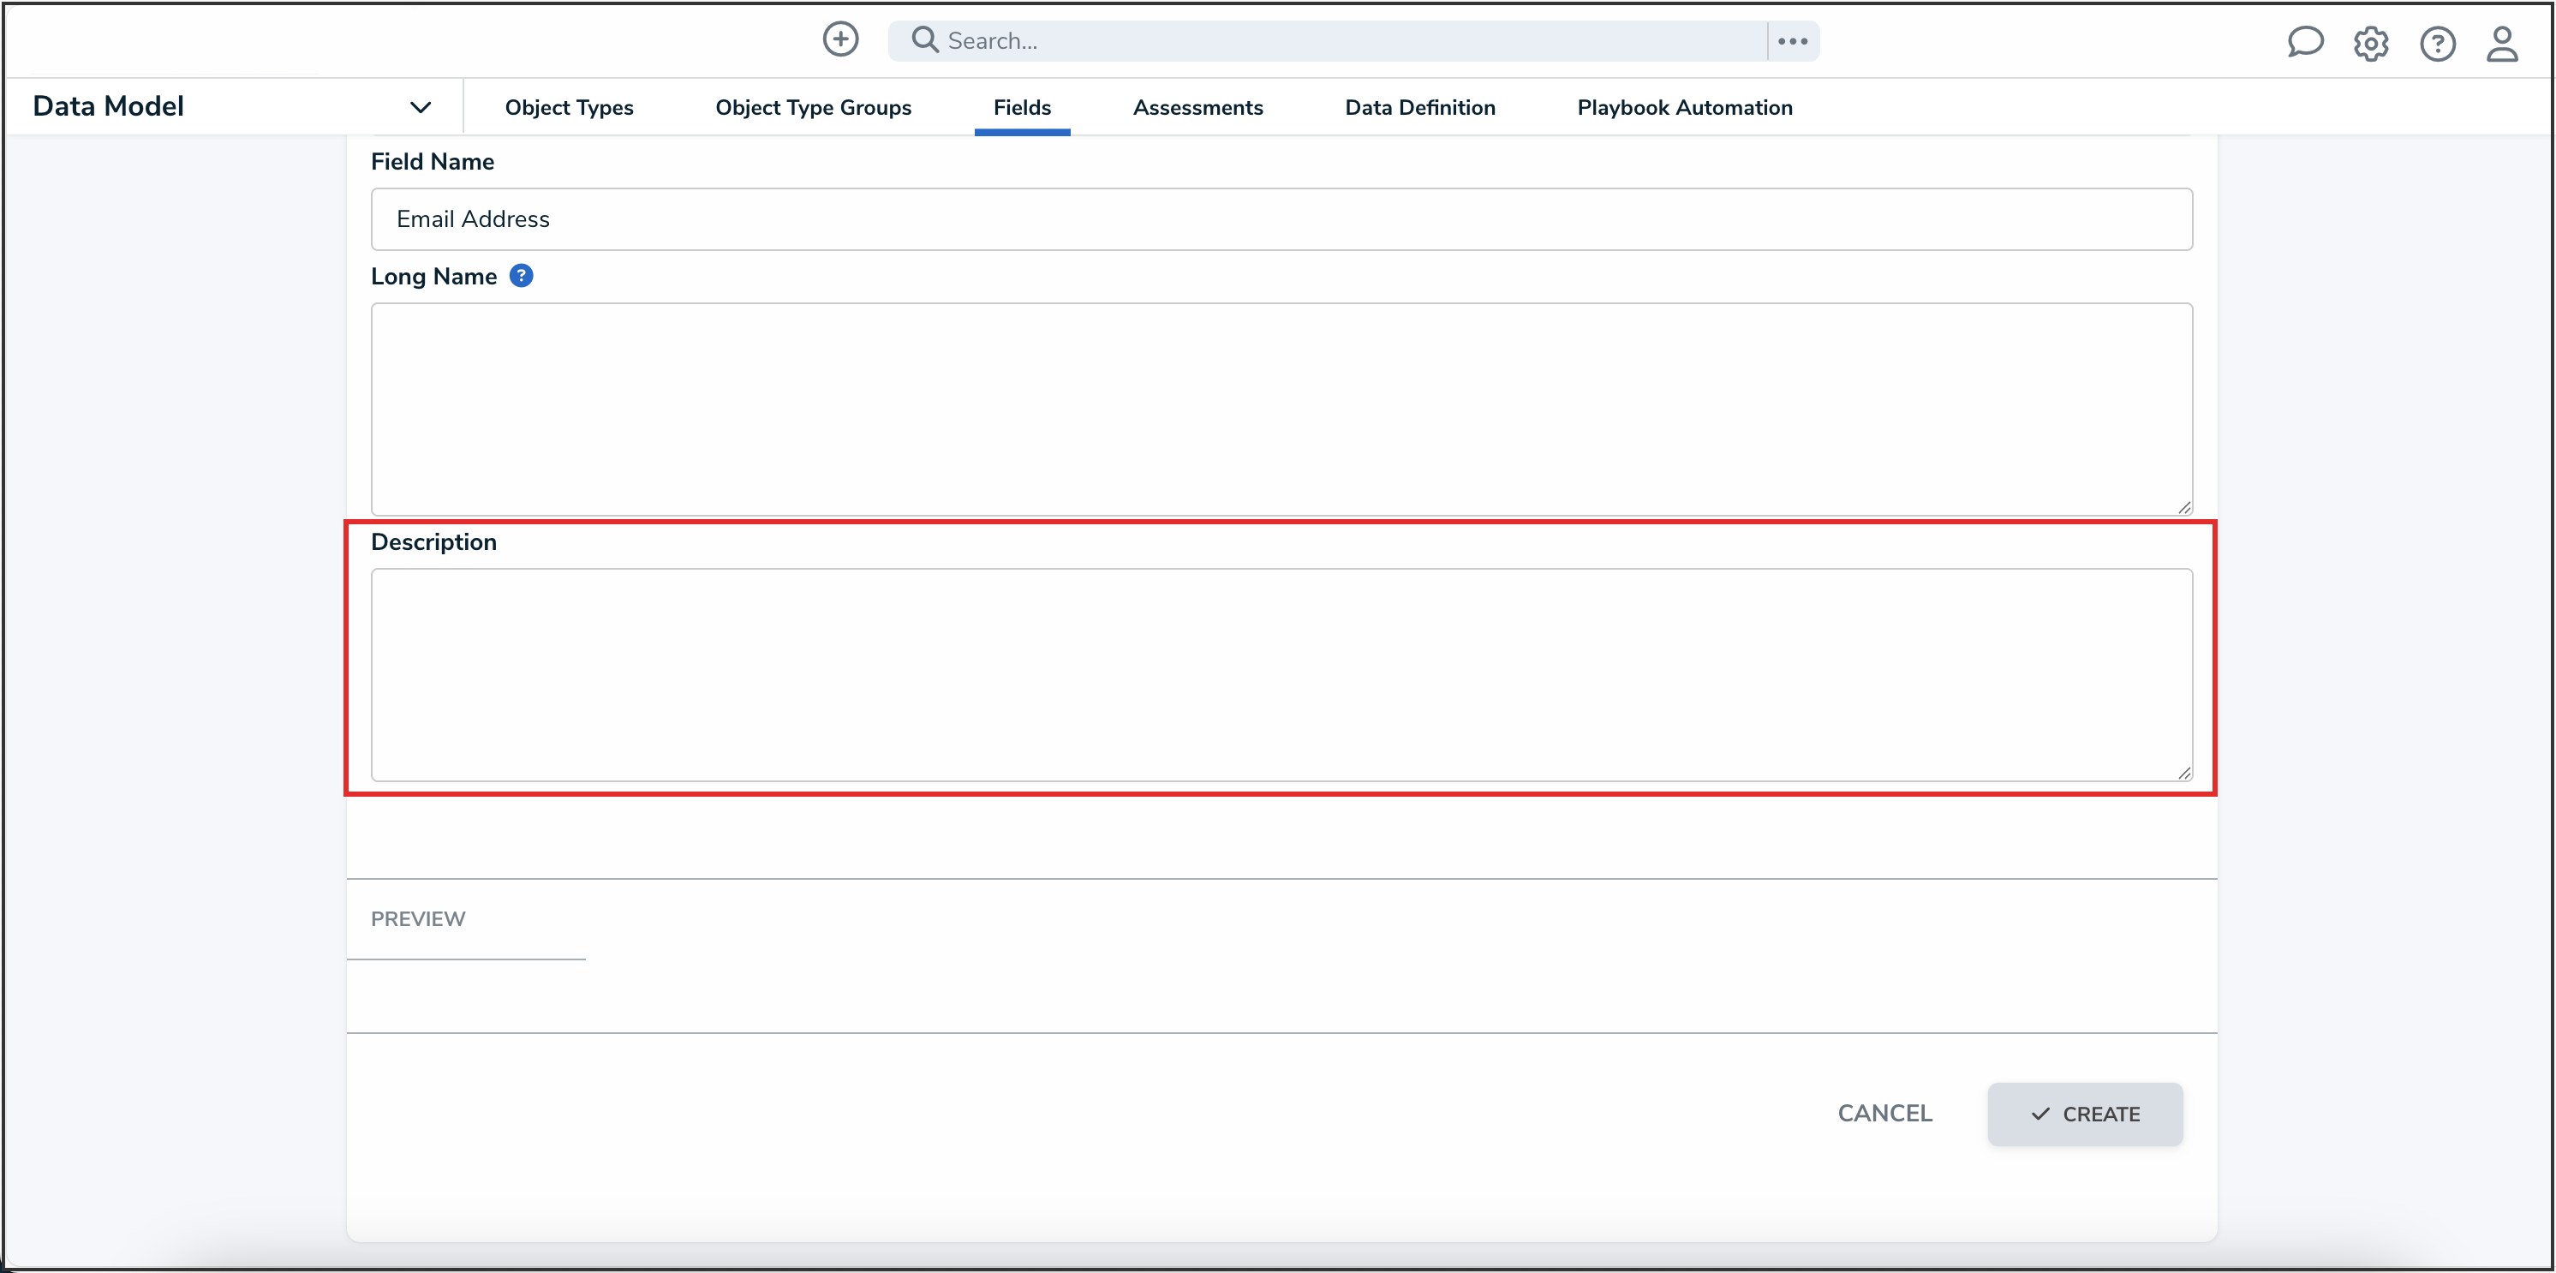The width and height of the screenshot is (2556, 1273).
Task: Open the settings gear icon
Action: pyautogui.click(x=2372, y=44)
